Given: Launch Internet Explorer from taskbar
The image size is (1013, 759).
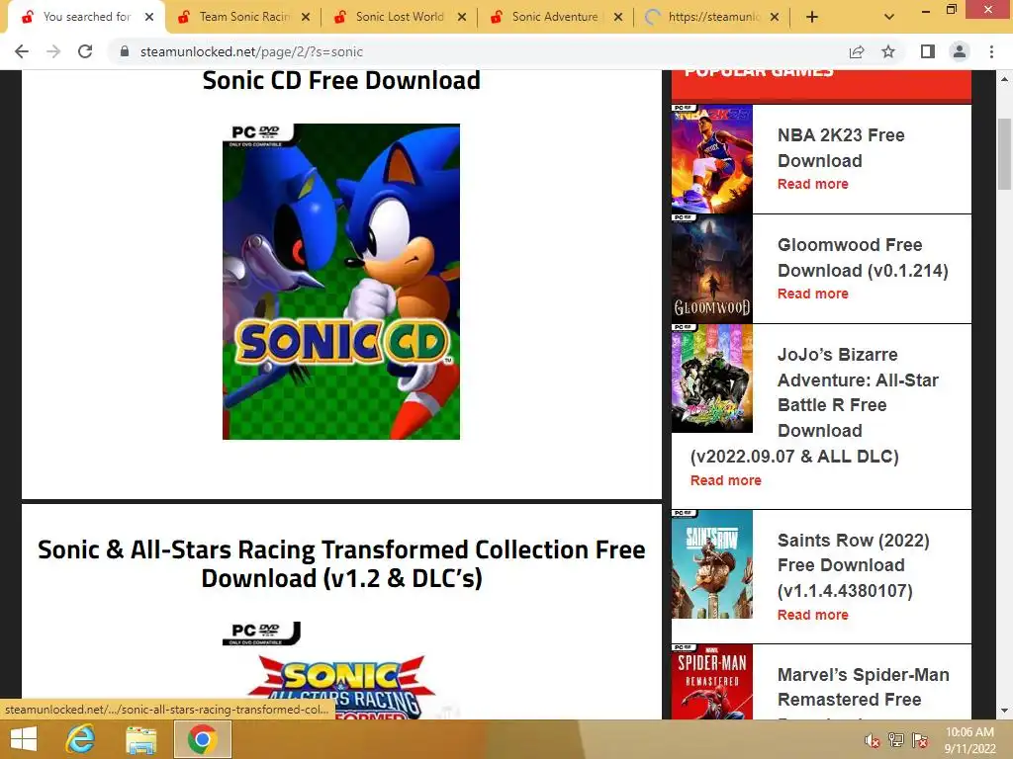Looking at the screenshot, I should (x=81, y=739).
